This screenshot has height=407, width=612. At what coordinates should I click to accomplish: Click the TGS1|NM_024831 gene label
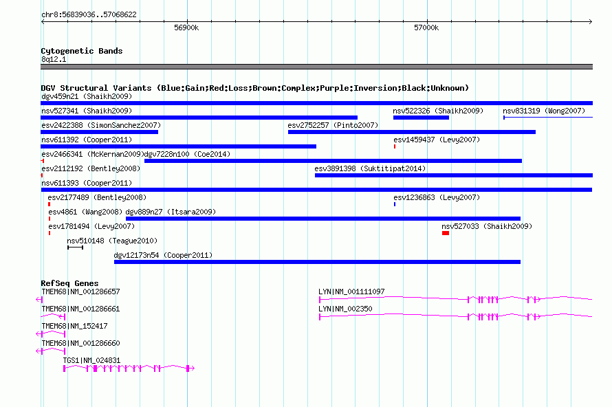tap(91, 360)
